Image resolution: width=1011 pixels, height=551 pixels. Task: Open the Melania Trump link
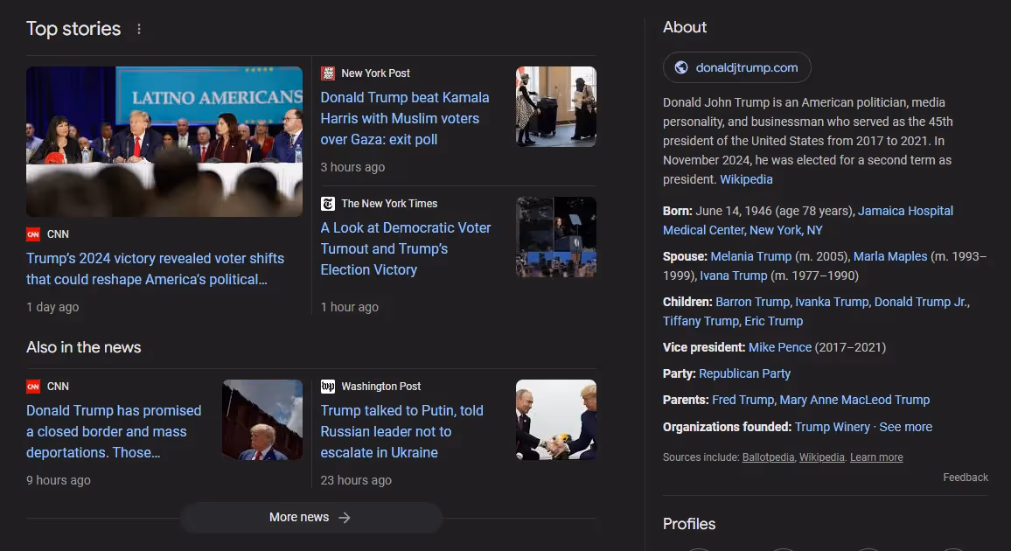click(x=750, y=256)
